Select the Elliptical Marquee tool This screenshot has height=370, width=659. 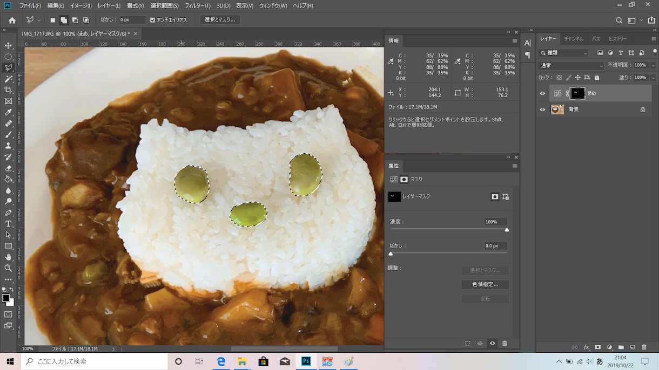pos(8,57)
